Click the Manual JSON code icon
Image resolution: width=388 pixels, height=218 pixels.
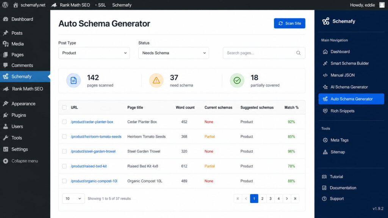[325, 75]
